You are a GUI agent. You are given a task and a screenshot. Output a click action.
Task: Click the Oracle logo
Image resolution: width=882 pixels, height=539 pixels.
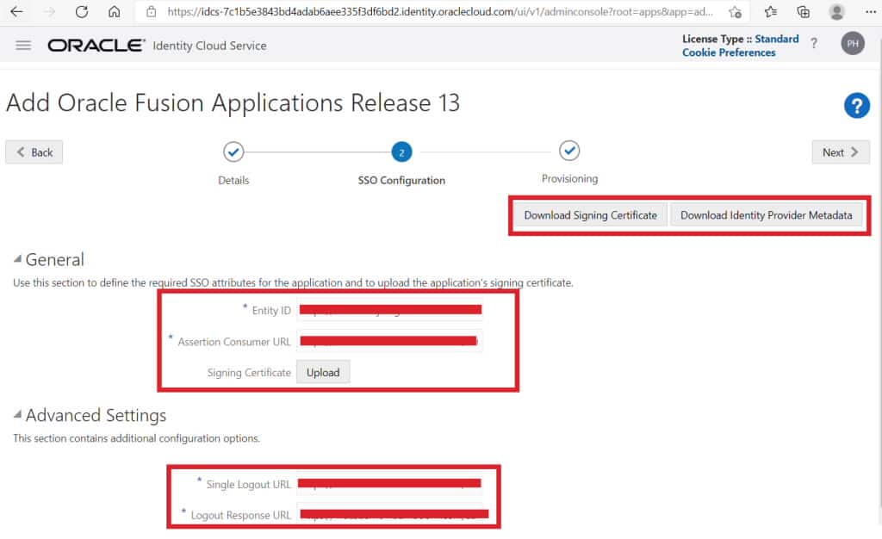click(96, 45)
